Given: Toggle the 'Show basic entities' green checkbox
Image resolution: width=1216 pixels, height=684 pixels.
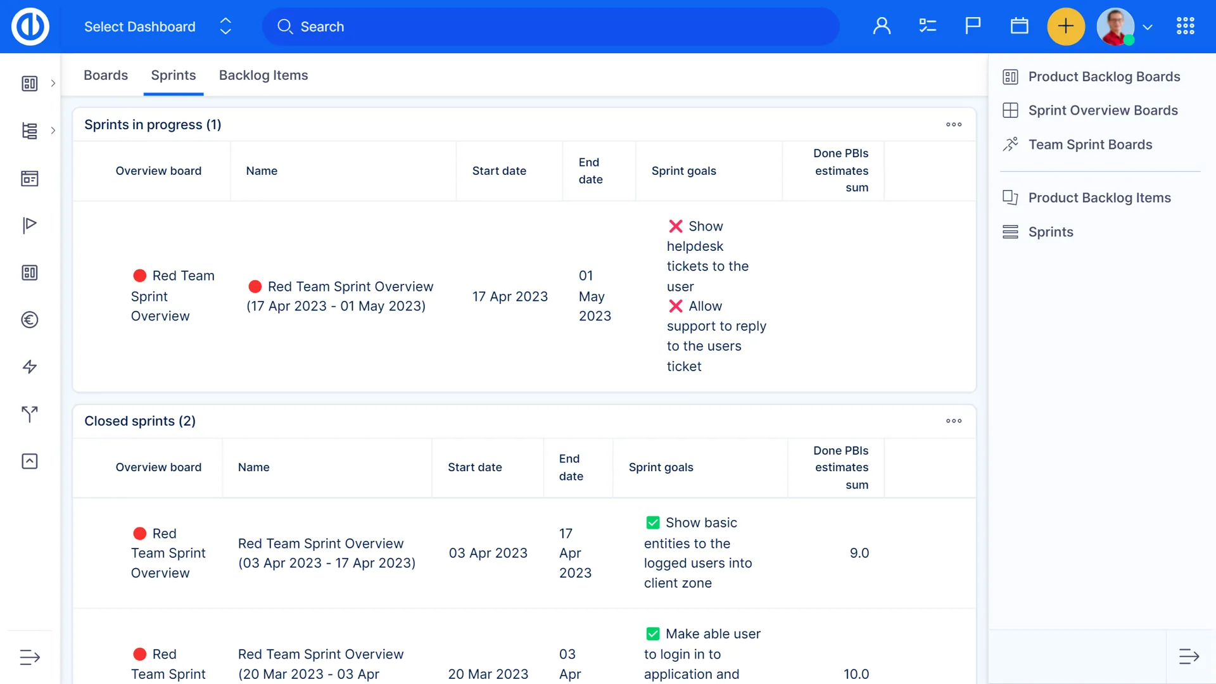Looking at the screenshot, I should 653,523.
